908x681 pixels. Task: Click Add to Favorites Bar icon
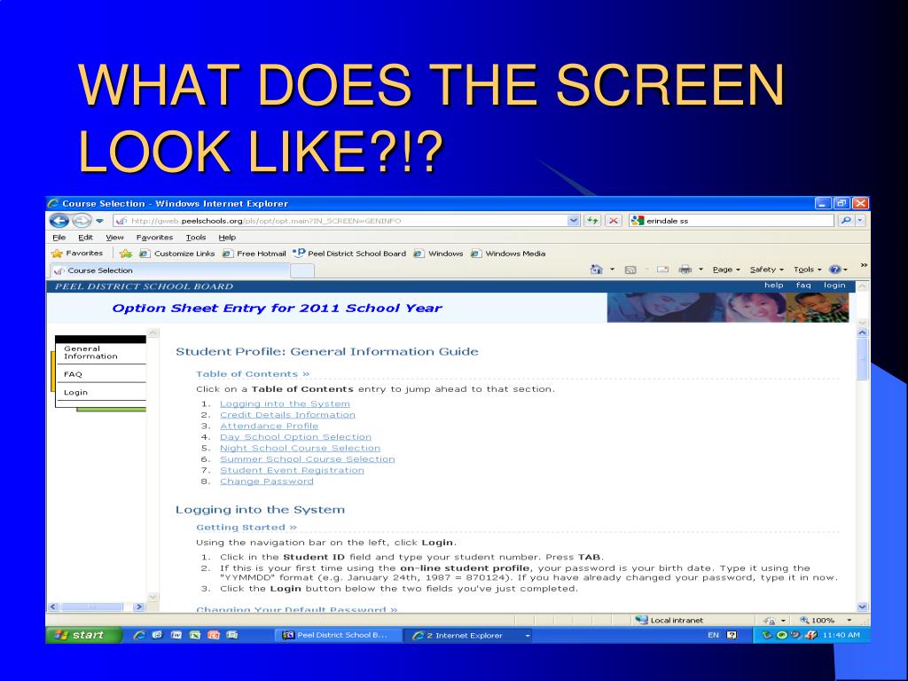tap(126, 254)
